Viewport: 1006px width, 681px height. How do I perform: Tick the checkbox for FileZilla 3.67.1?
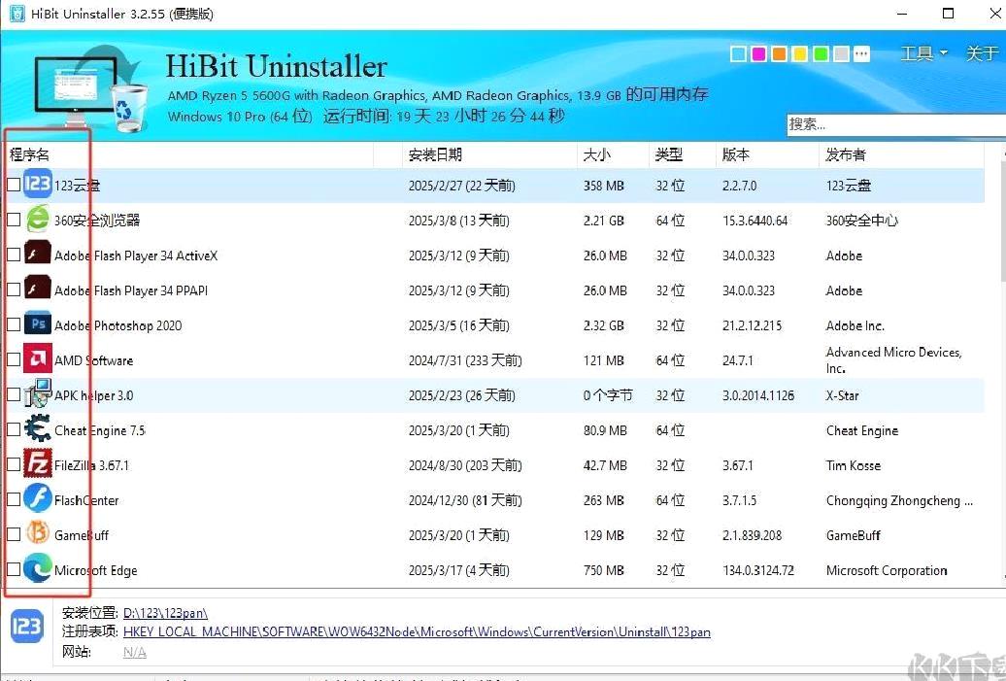click(14, 464)
